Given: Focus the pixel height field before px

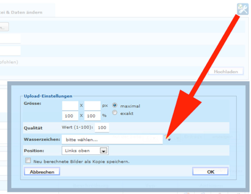Looking at the screenshot, I should (x=92, y=105).
